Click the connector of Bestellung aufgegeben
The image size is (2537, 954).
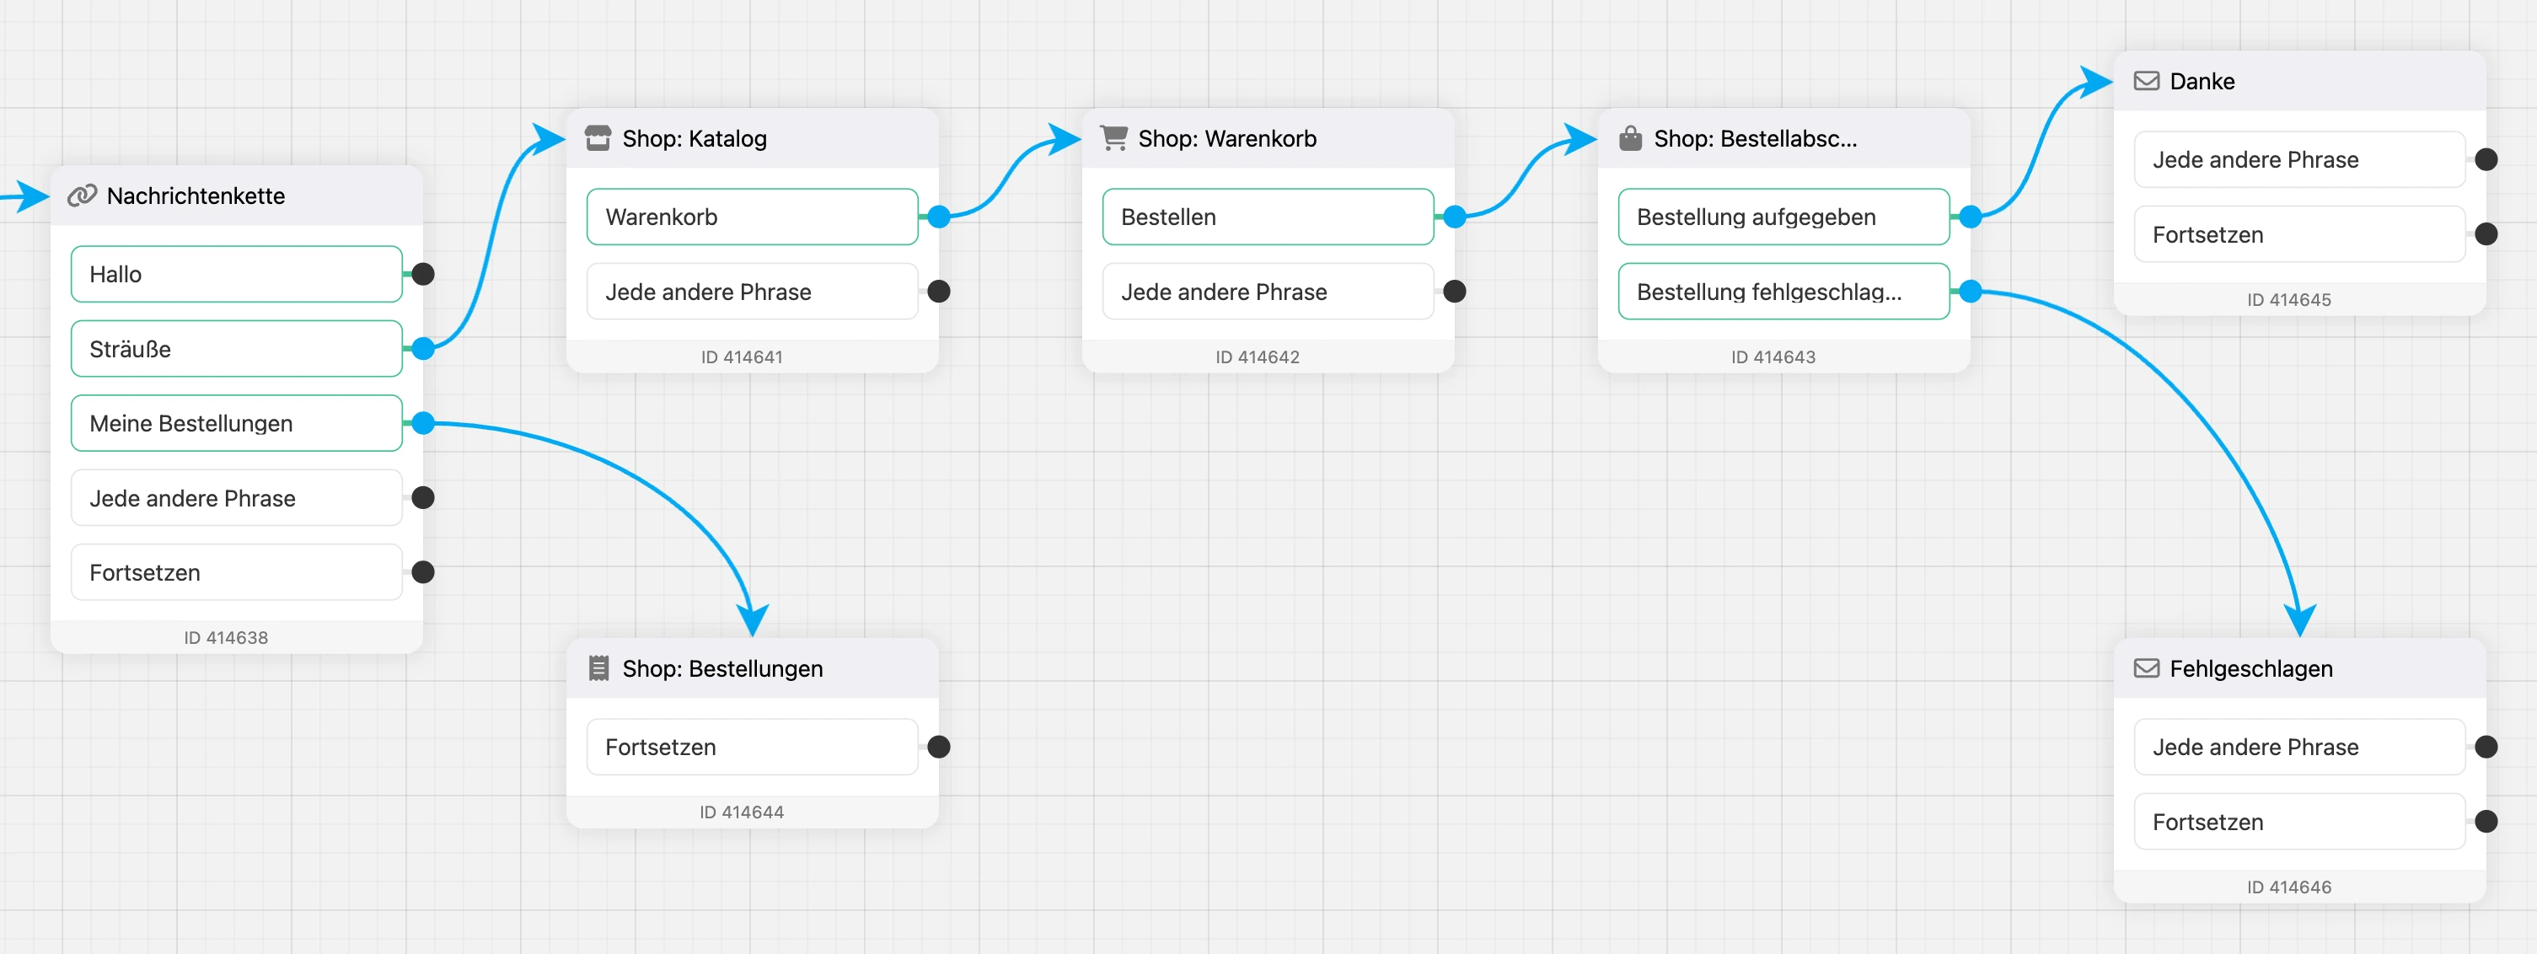(x=1971, y=217)
